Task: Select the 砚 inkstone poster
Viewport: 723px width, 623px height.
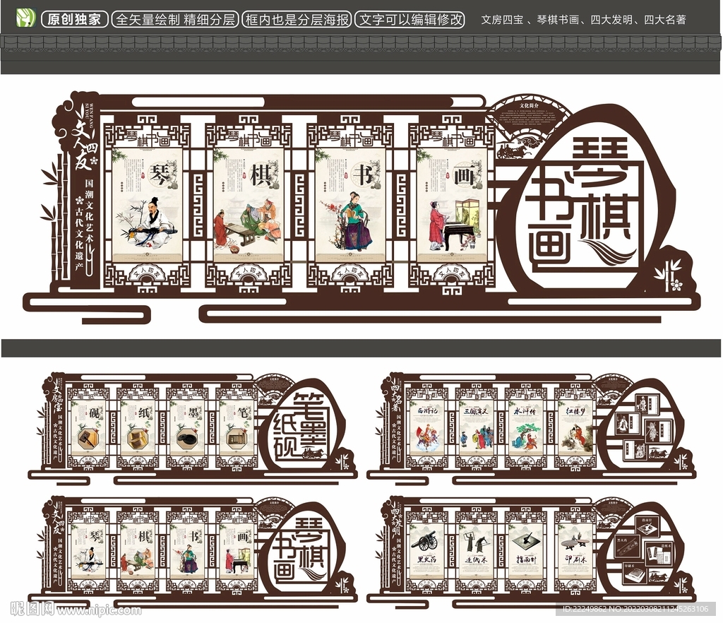Action: 88,429
